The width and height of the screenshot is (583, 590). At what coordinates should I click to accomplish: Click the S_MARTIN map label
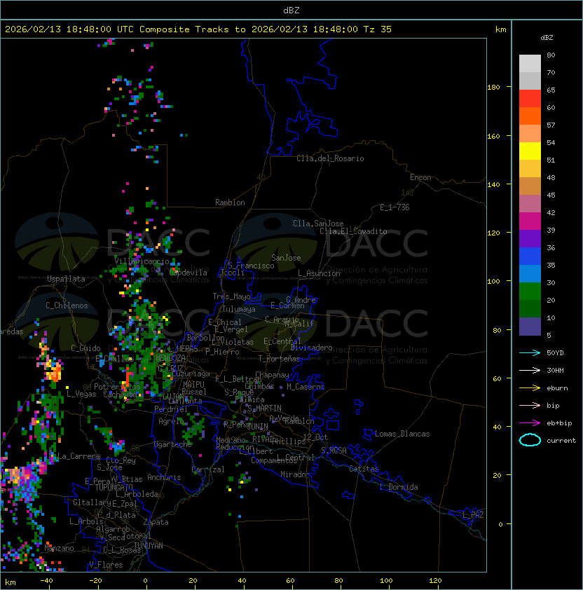(264, 409)
